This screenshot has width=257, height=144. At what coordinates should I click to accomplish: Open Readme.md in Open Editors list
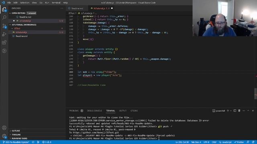click(x=37, y=17)
